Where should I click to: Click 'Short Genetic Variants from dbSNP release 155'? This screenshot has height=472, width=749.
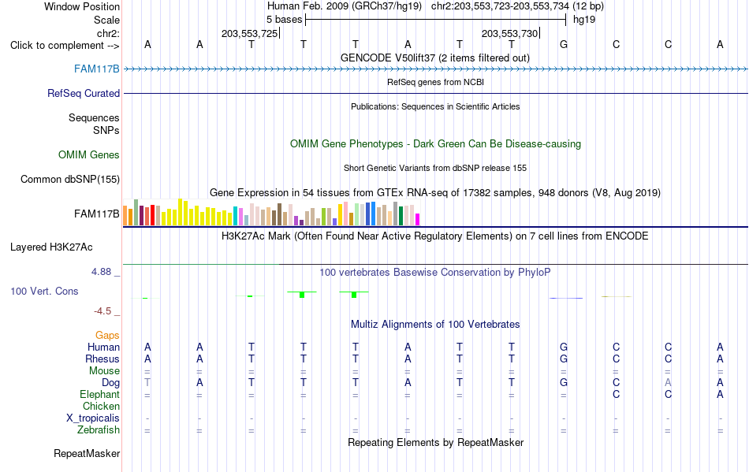[x=435, y=169]
